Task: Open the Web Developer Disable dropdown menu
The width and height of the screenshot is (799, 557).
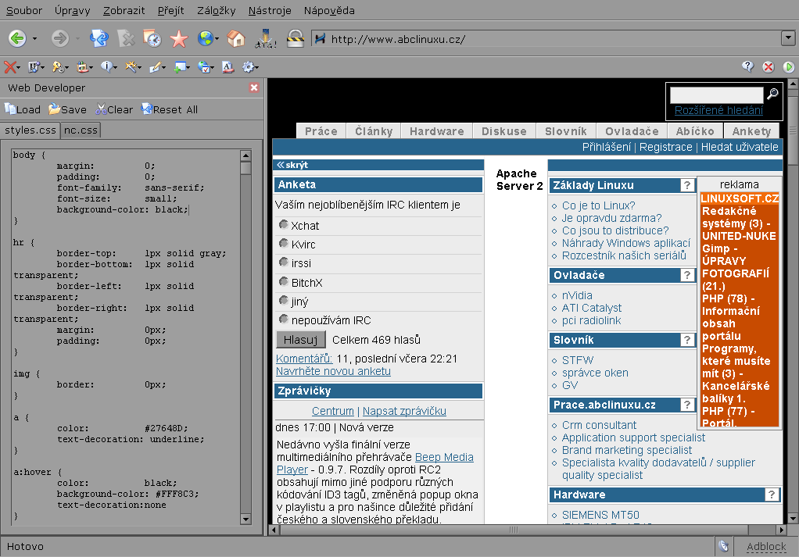Action: tap(13, 67)
